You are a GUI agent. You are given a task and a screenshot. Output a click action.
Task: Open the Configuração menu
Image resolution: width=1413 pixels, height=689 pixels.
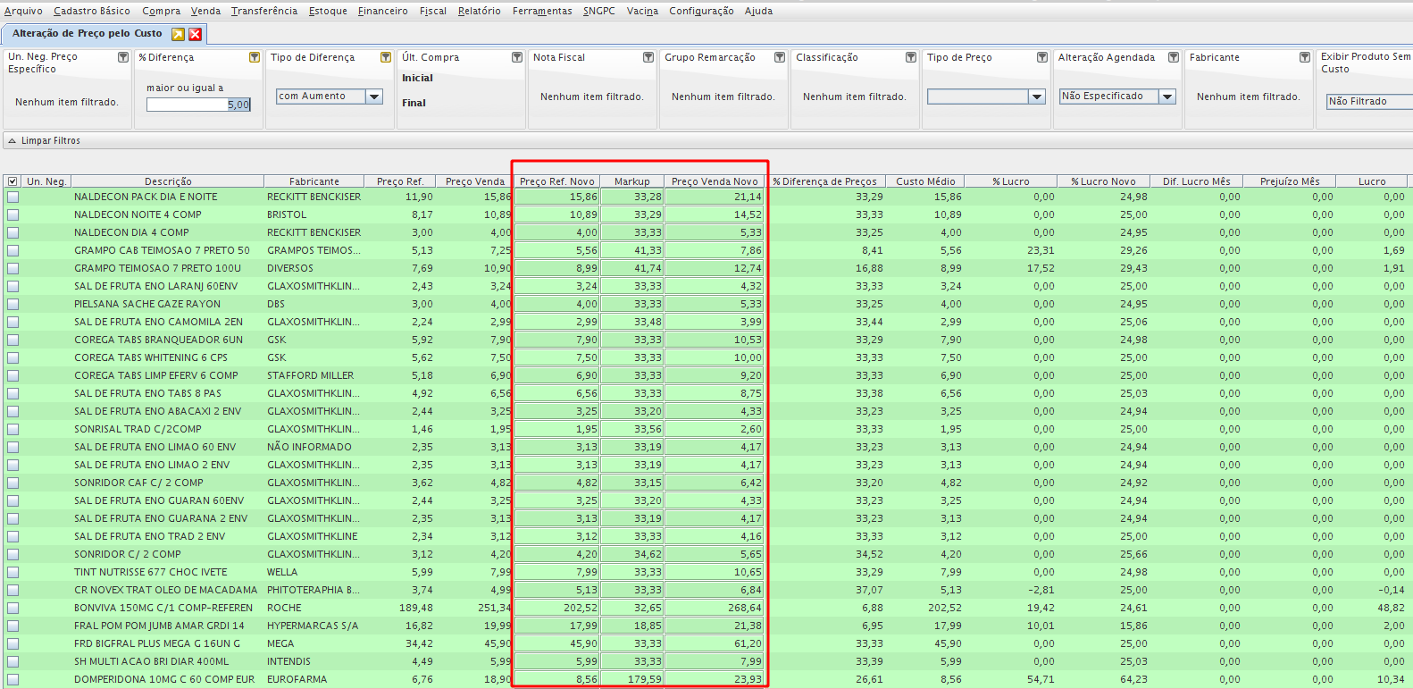coord(701,11)
